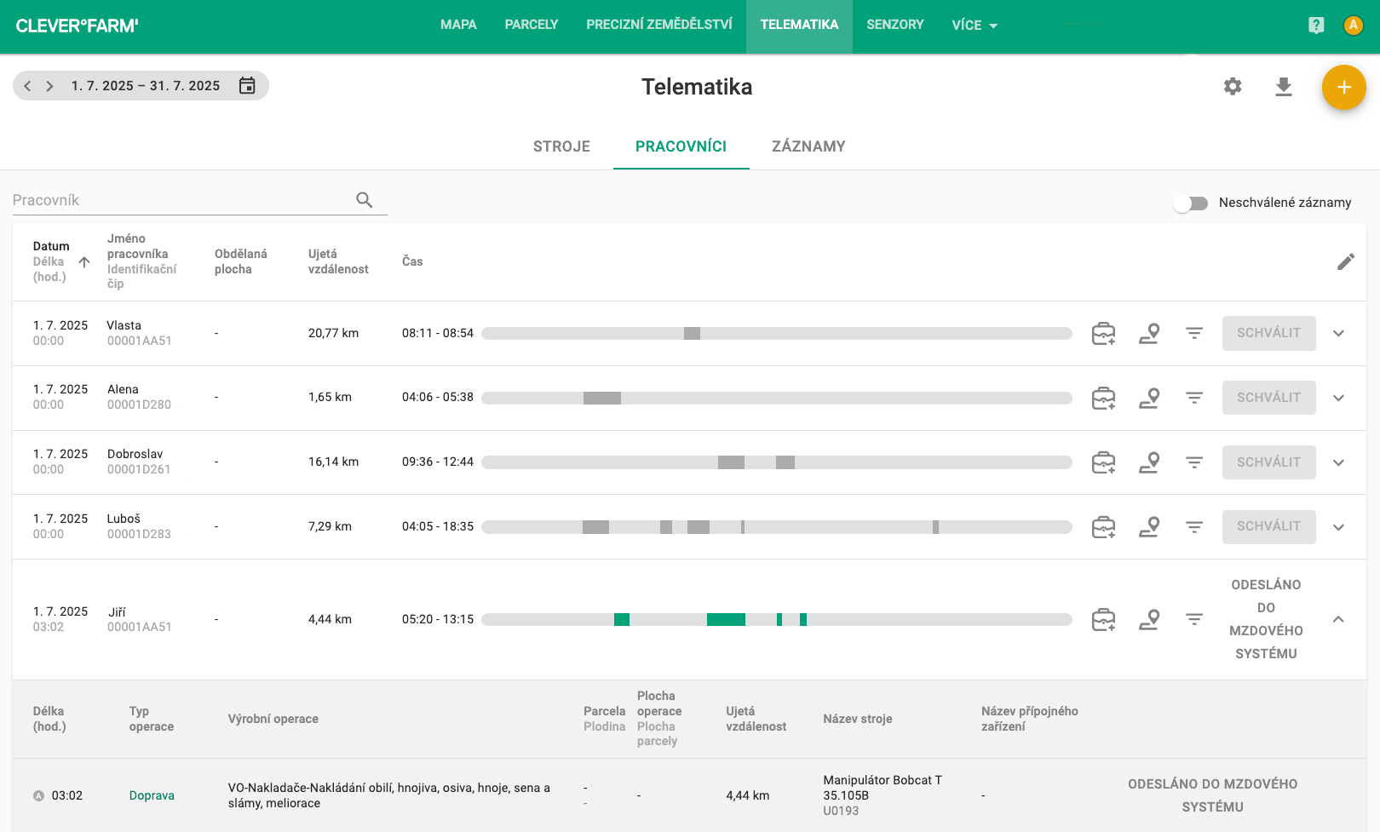
Task: Click Vlasta chip ID 00001AA51
Action: point(140,341)
